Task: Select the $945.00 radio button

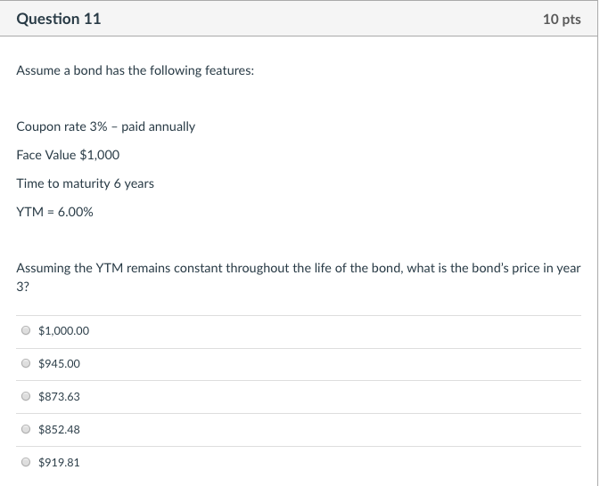Action: (26, 364)
